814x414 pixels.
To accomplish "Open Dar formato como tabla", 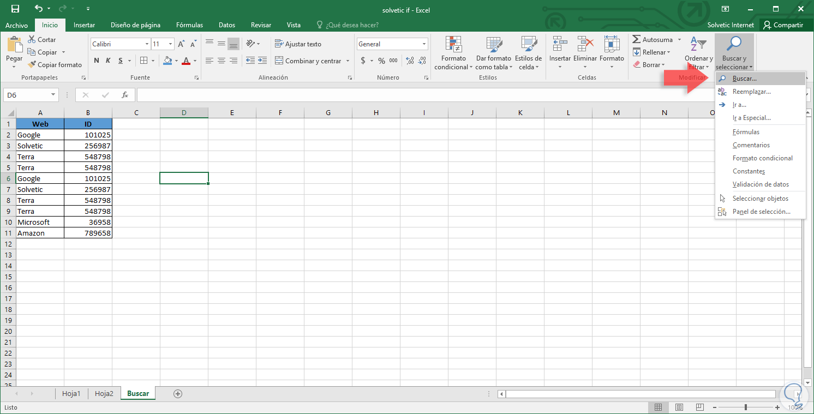I will [x=494, y=53].
